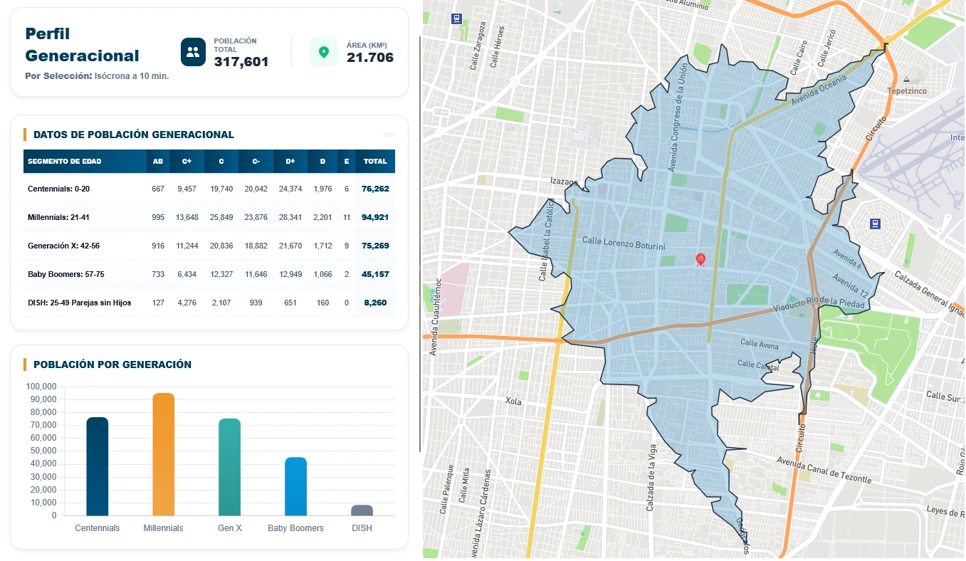This screenshot has width=966, height=561.
Task: Click the metro station icon near Calzada General Ignacio
Action: point(875,224)
